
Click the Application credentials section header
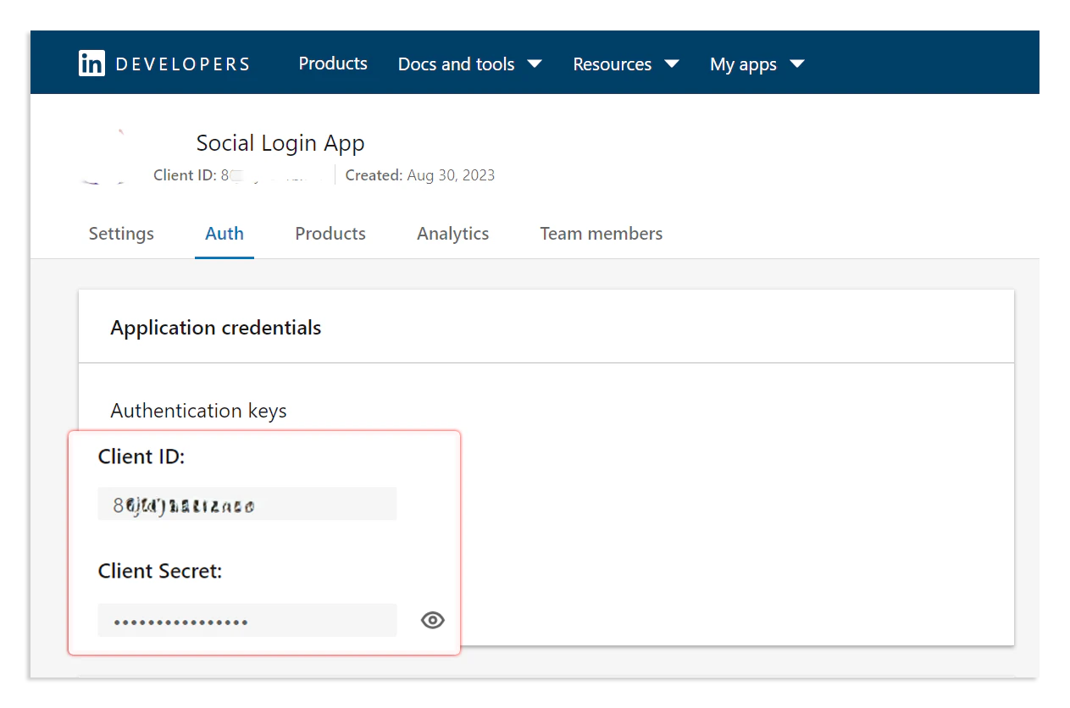click(215, 327)
